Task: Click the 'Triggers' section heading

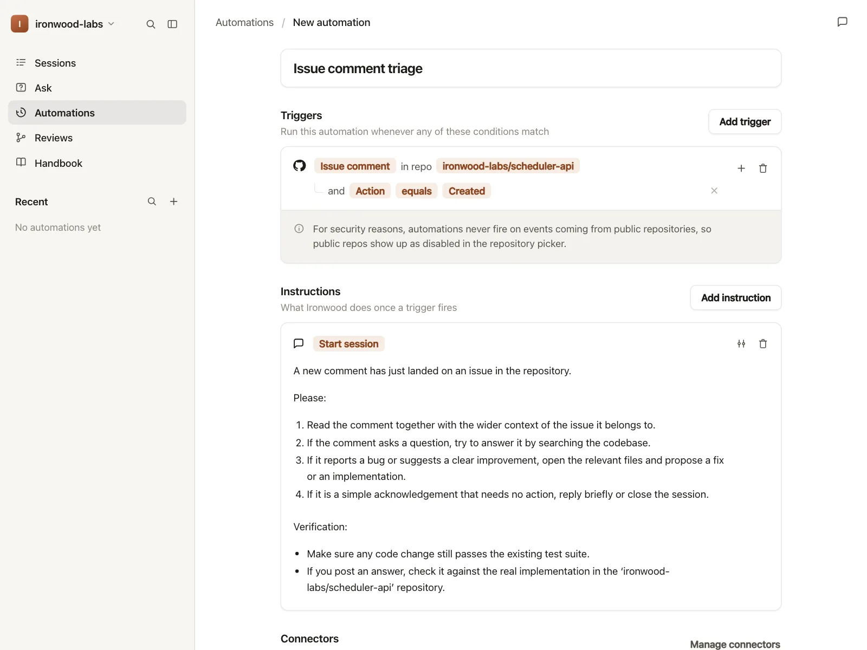Action: pos(301,115)
